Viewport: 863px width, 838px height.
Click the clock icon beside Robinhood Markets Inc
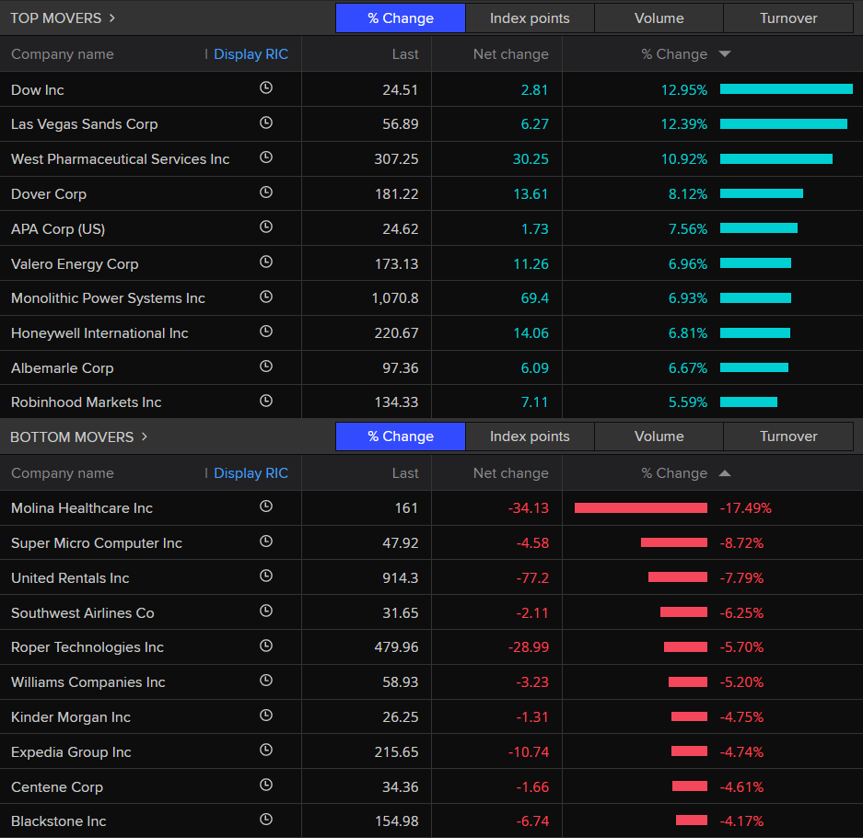click(x=266, y=402)
